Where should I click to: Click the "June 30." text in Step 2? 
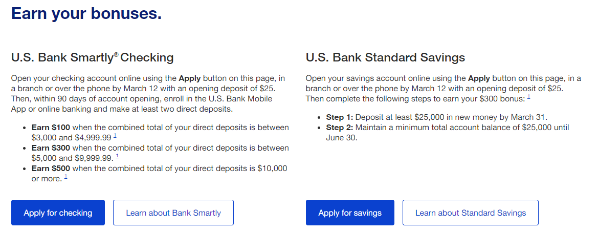342,138
